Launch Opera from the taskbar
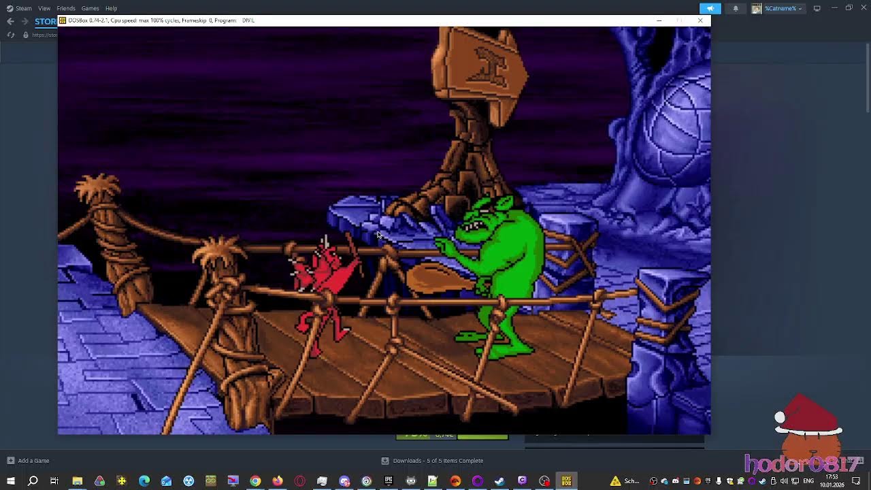 click(x=300, y=481)
